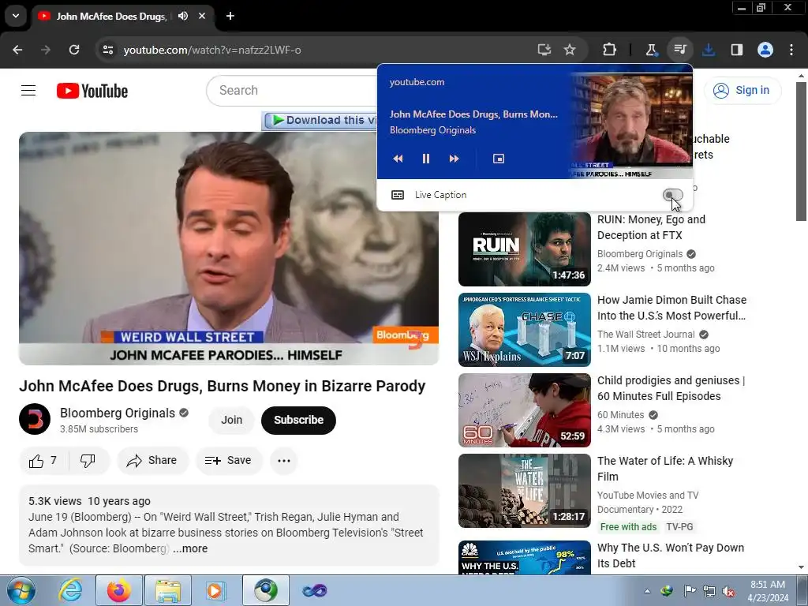Screen dimensions: 808x606
Task: Save the video to a playlist
Action: point(229,461)
